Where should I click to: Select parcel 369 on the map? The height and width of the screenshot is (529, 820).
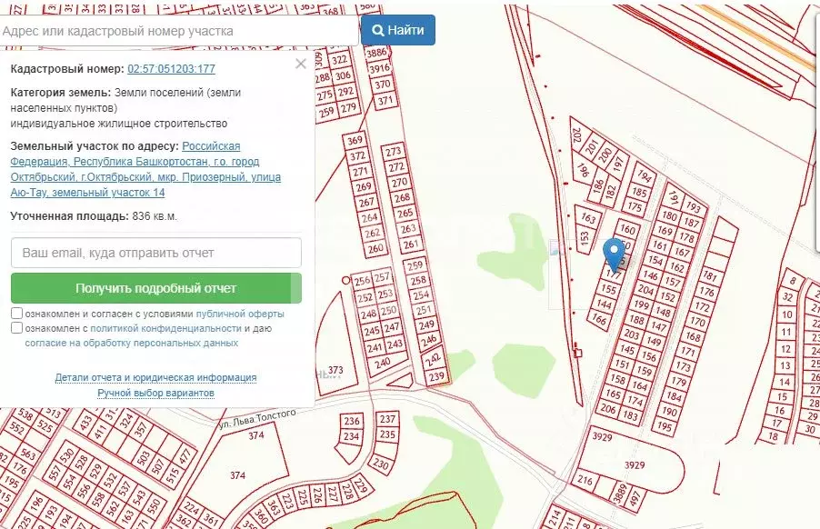coord(355,140)
